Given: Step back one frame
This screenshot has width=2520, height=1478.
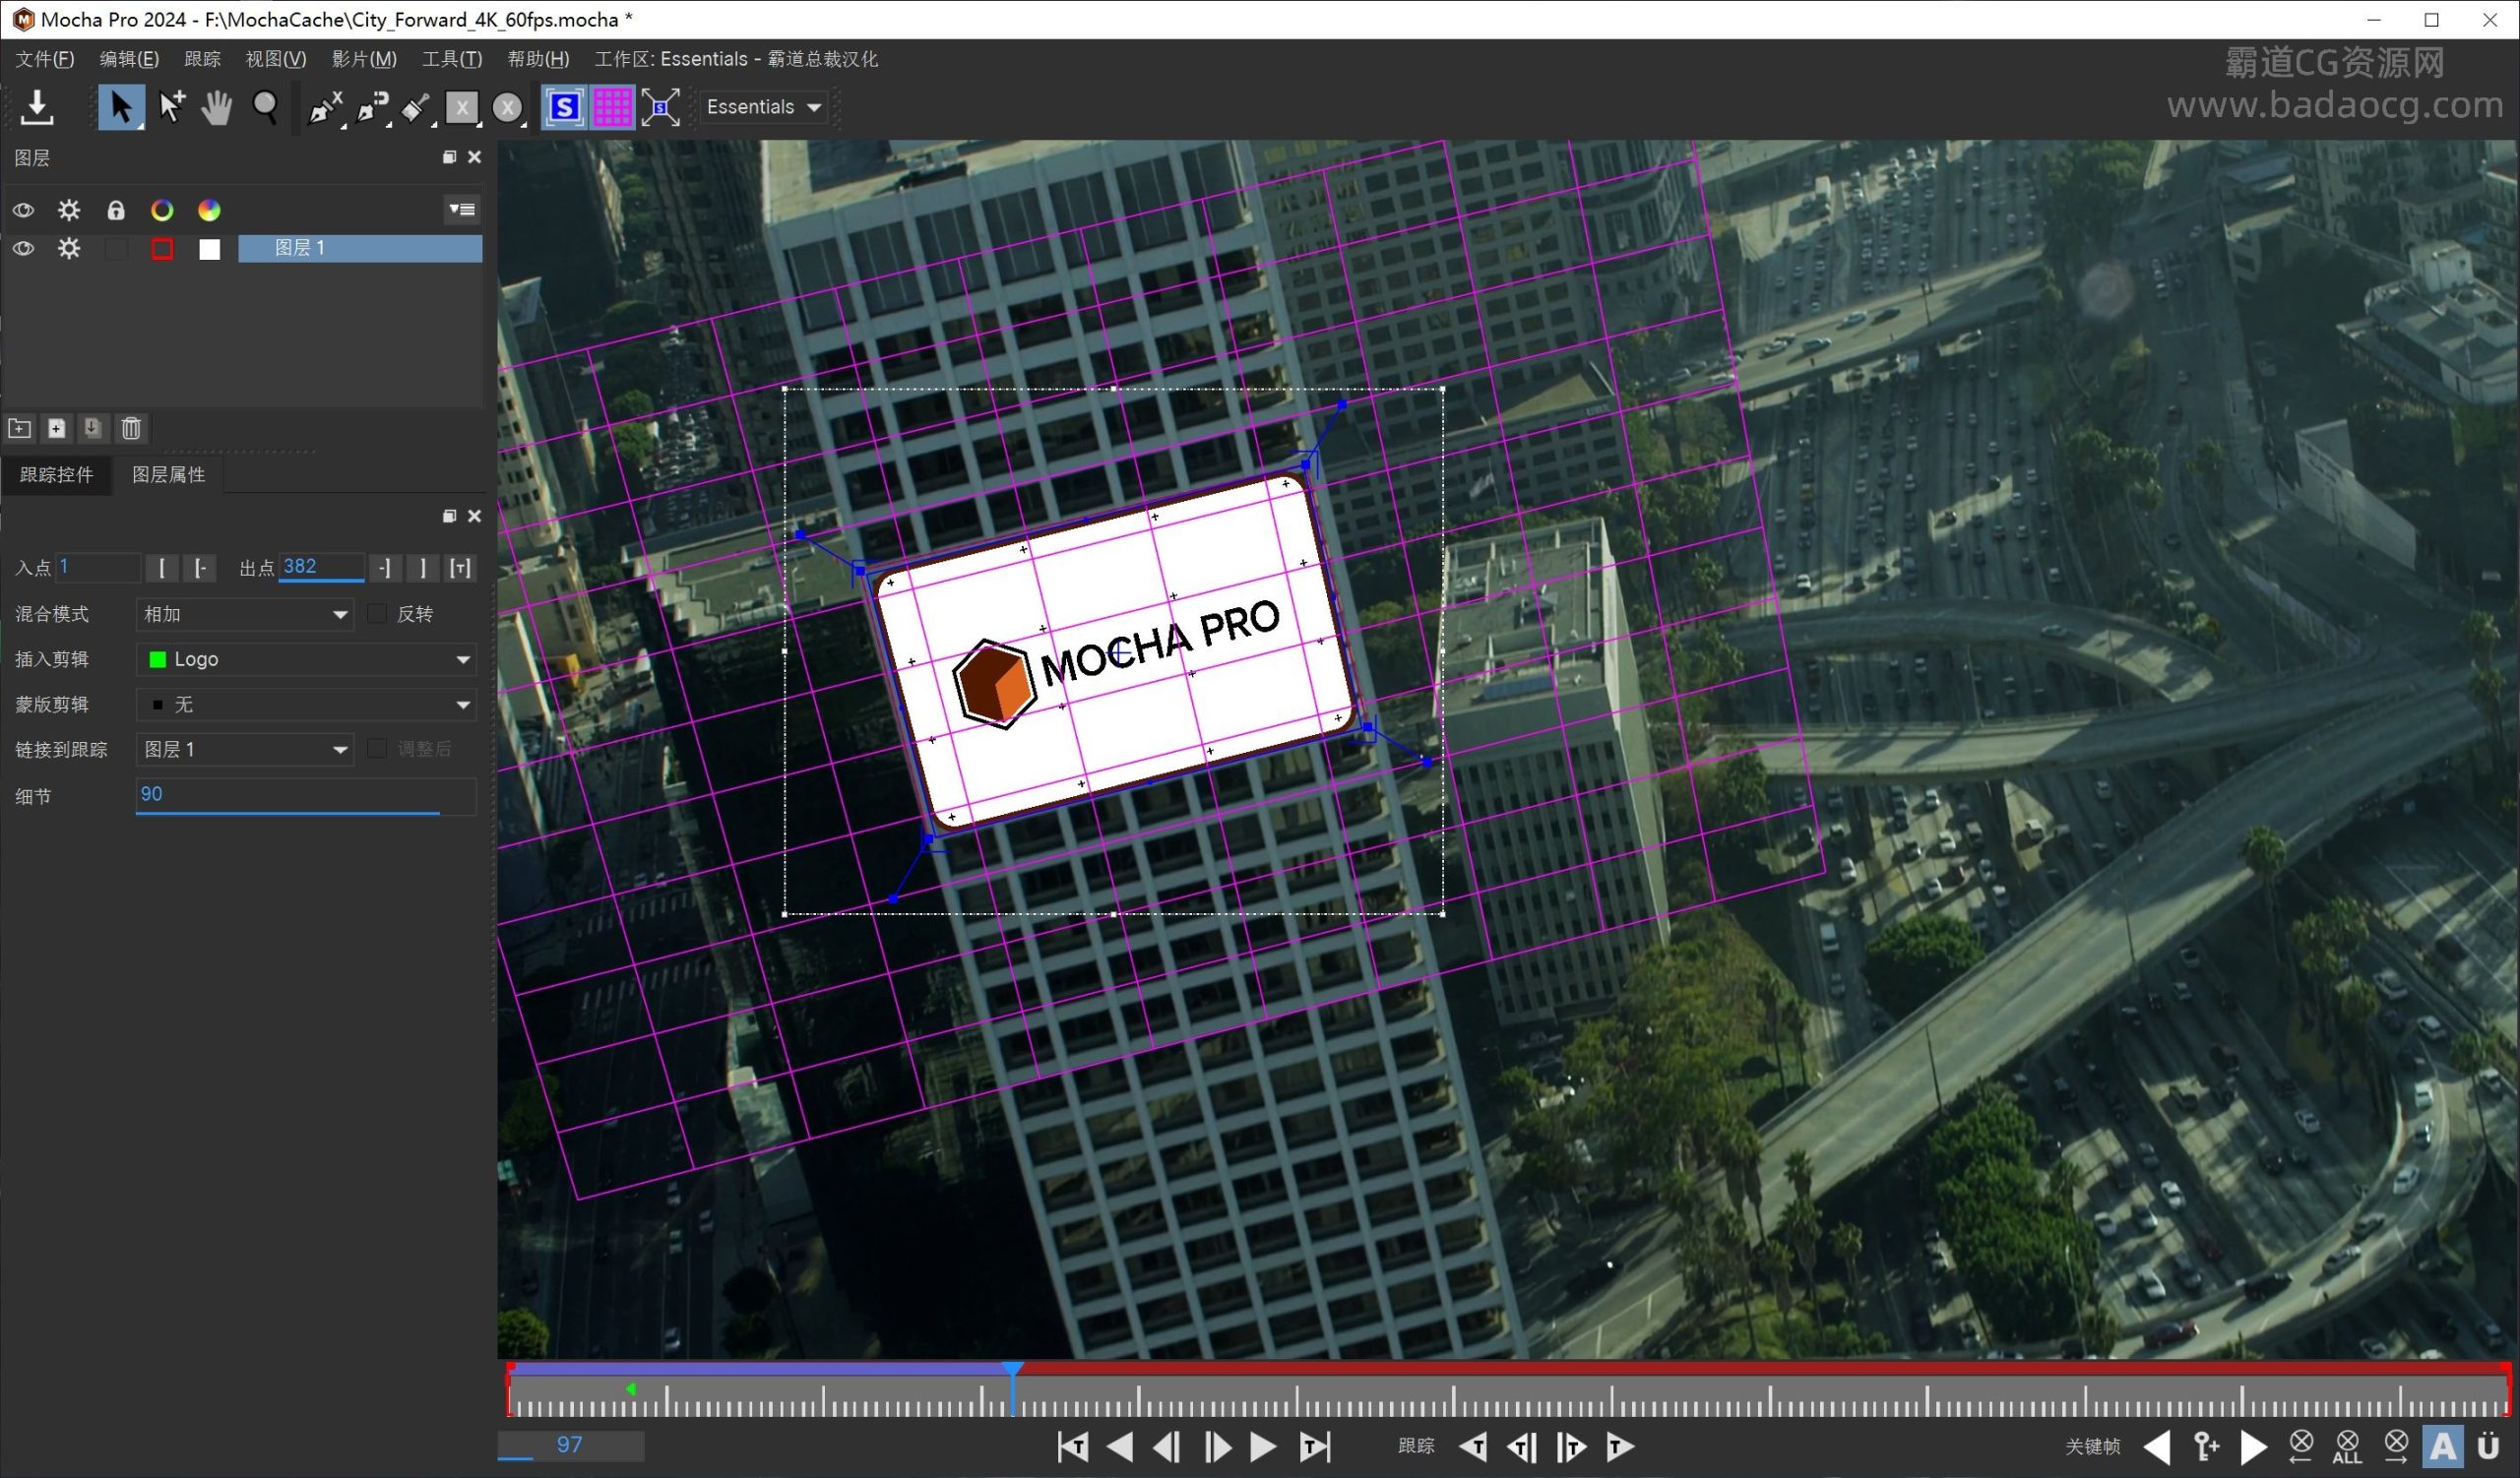Looking at the screenshot, I should coord(1167,1447).
